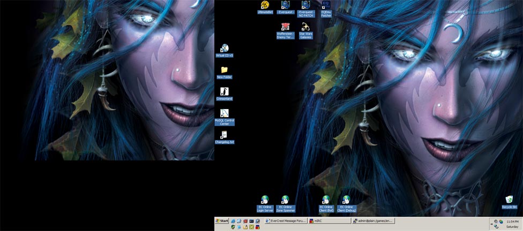This screenshot has width=523, height=231.
Task: Select the Virtual CD v5 shortcut
Action: (x=225, y=51)
